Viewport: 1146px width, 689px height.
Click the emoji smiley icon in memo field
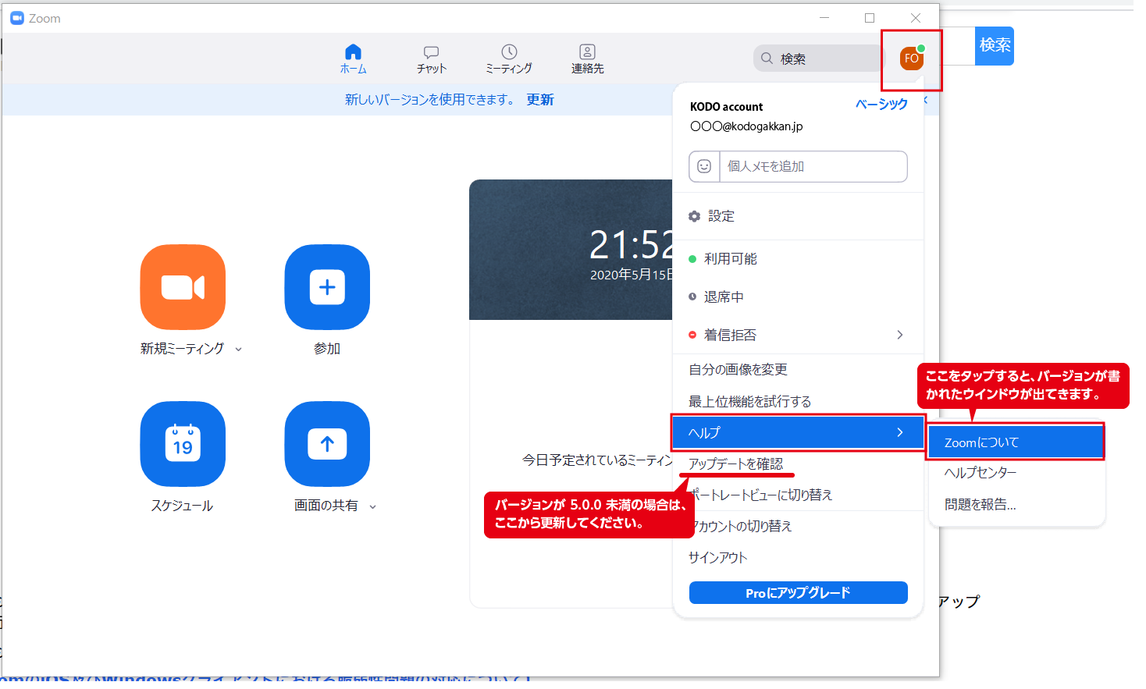[x=704, y=166]
